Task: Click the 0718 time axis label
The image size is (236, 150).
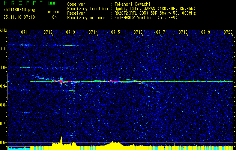Action: click(x=183, y=32)
